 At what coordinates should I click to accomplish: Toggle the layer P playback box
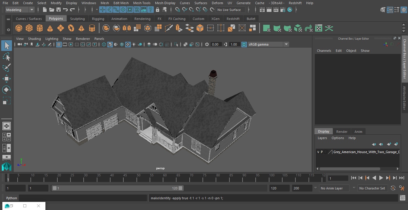coord(322,152)
